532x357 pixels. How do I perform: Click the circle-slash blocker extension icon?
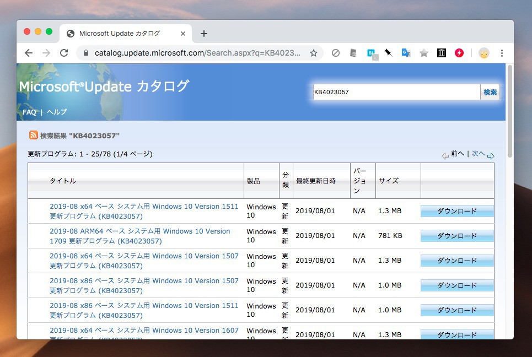pos(335,53)
